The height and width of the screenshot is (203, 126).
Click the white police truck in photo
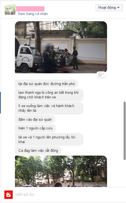click(x=28, y=58)
